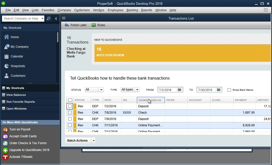Click the Class column header
This screenshot has height=165, width=272.
coord(222,100)
